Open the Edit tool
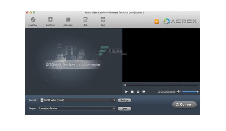226x131 pixels. point(86,21)
